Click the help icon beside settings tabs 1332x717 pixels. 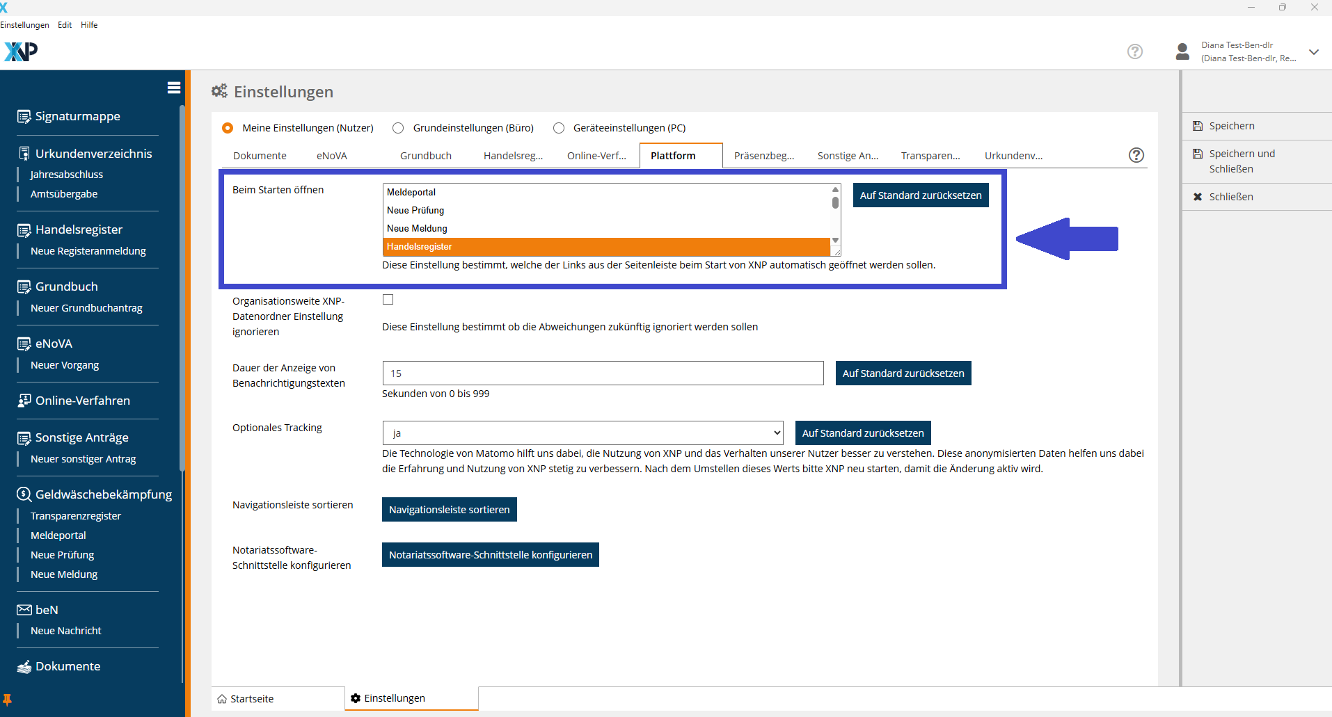point(1136,155)
